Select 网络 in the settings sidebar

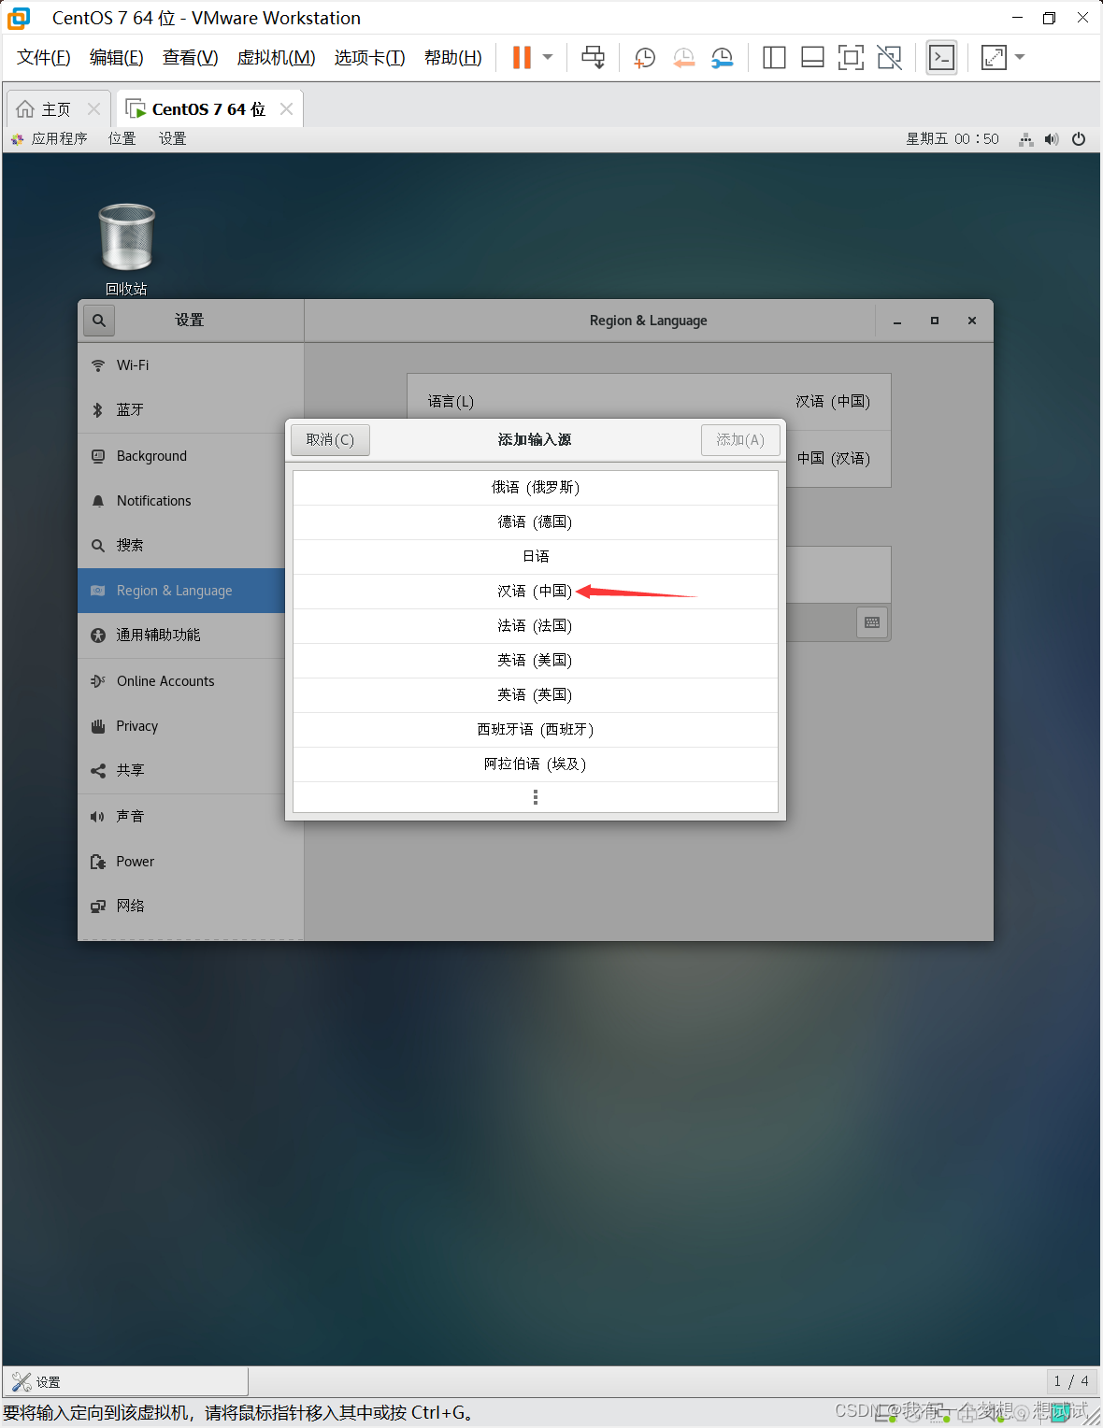(191, 907)
